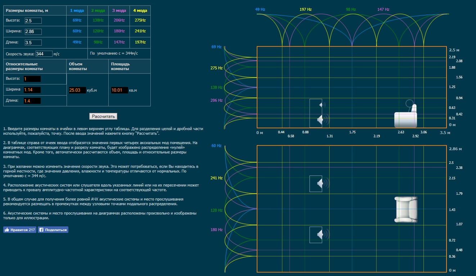The height and width of the screenshot is (276, 476).
Task: Click the '206Hz' cell in the modes table
Action: (119, 20)
